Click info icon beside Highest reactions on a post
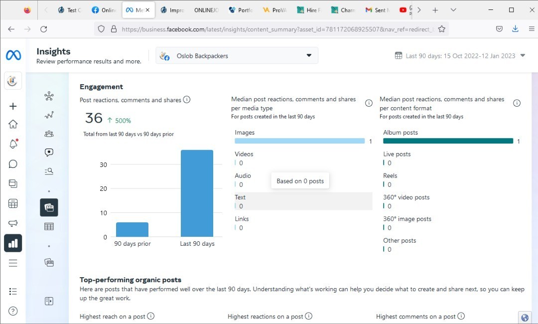Viewport: 538px width, 324px height. [308, 316]
